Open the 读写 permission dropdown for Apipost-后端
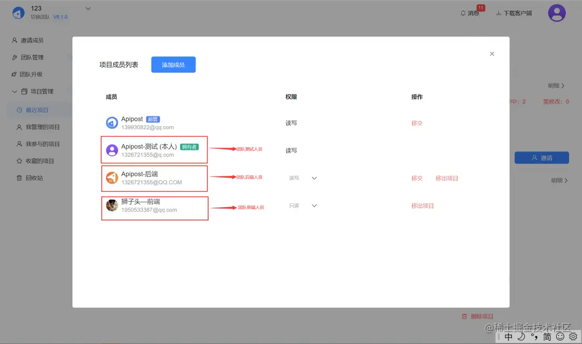582x344 pixels. [x=303, y=178]
